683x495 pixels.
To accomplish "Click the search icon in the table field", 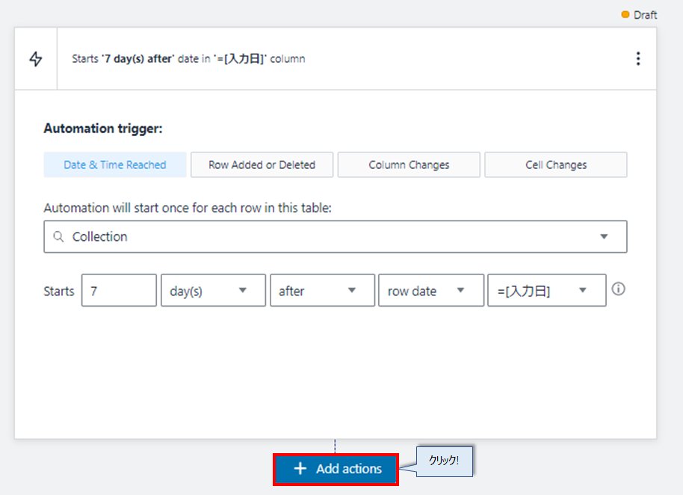I will point(58,237).
